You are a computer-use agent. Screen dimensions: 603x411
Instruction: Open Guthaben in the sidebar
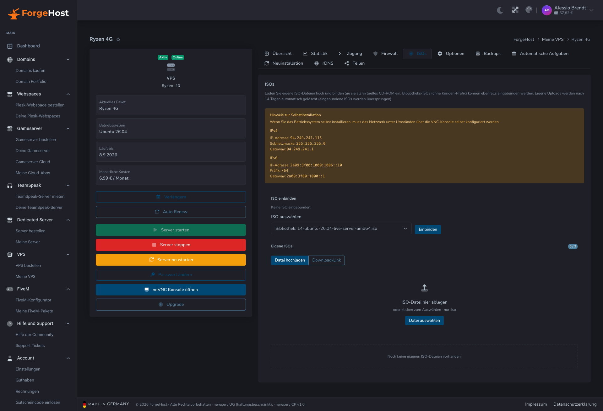pos(25,380)
